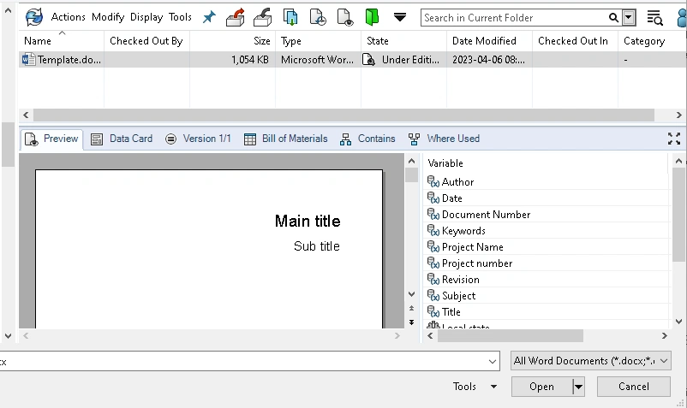Open the black triangle toolbar overflow menu

point(399,17)
